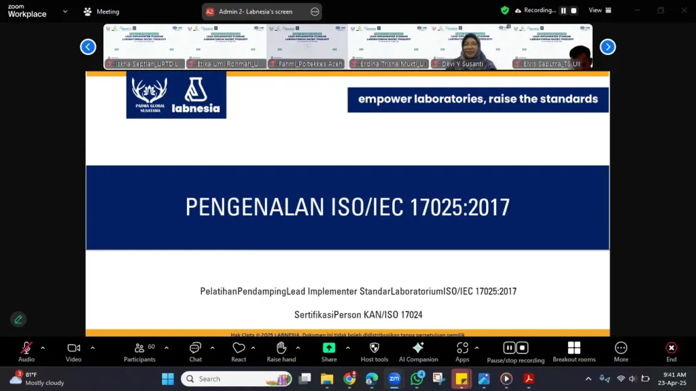The width and height of the screenshot is (696, 391).
Task: Select Elvis Saputra's video thumbnail
Action: [552, 47]
